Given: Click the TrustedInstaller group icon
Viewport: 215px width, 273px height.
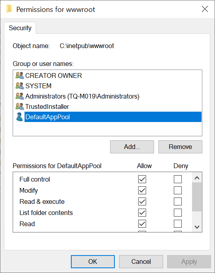Looking at the screenshot, I should pos(20,106).
